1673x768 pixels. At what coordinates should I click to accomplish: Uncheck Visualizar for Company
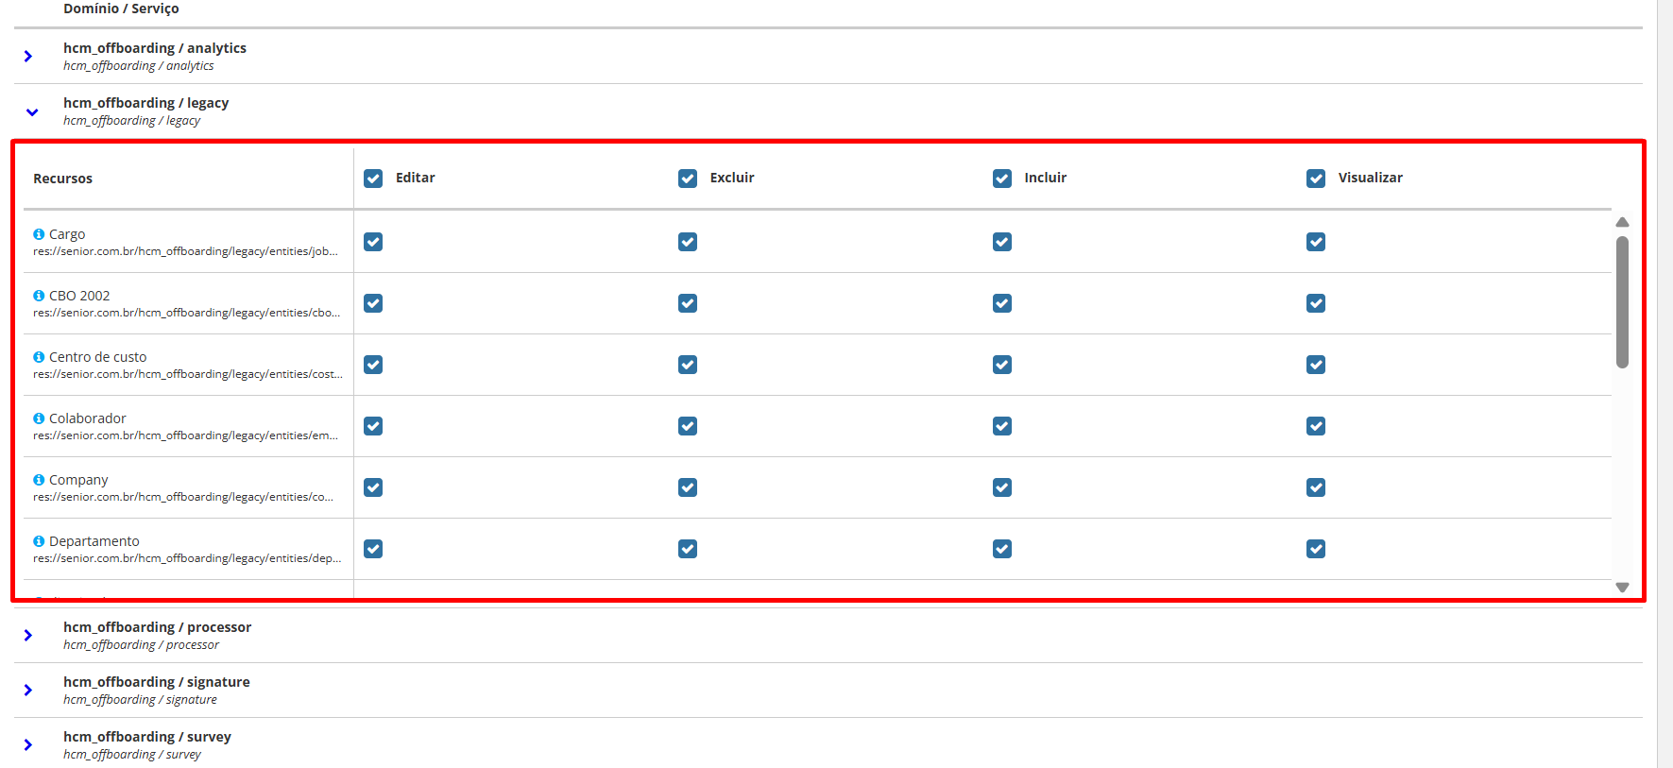(x=1316, y=487)
